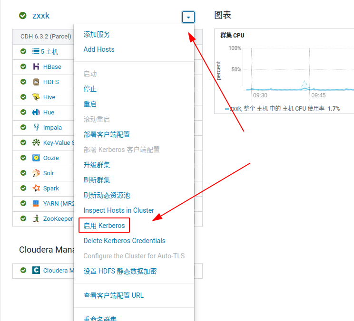Screen dimensions: 354x321
Task: Click the Spark star icon
Action: (36, 188)
